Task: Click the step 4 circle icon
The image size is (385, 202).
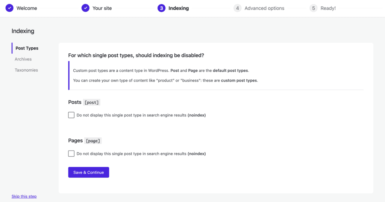Action: (238, 8)
